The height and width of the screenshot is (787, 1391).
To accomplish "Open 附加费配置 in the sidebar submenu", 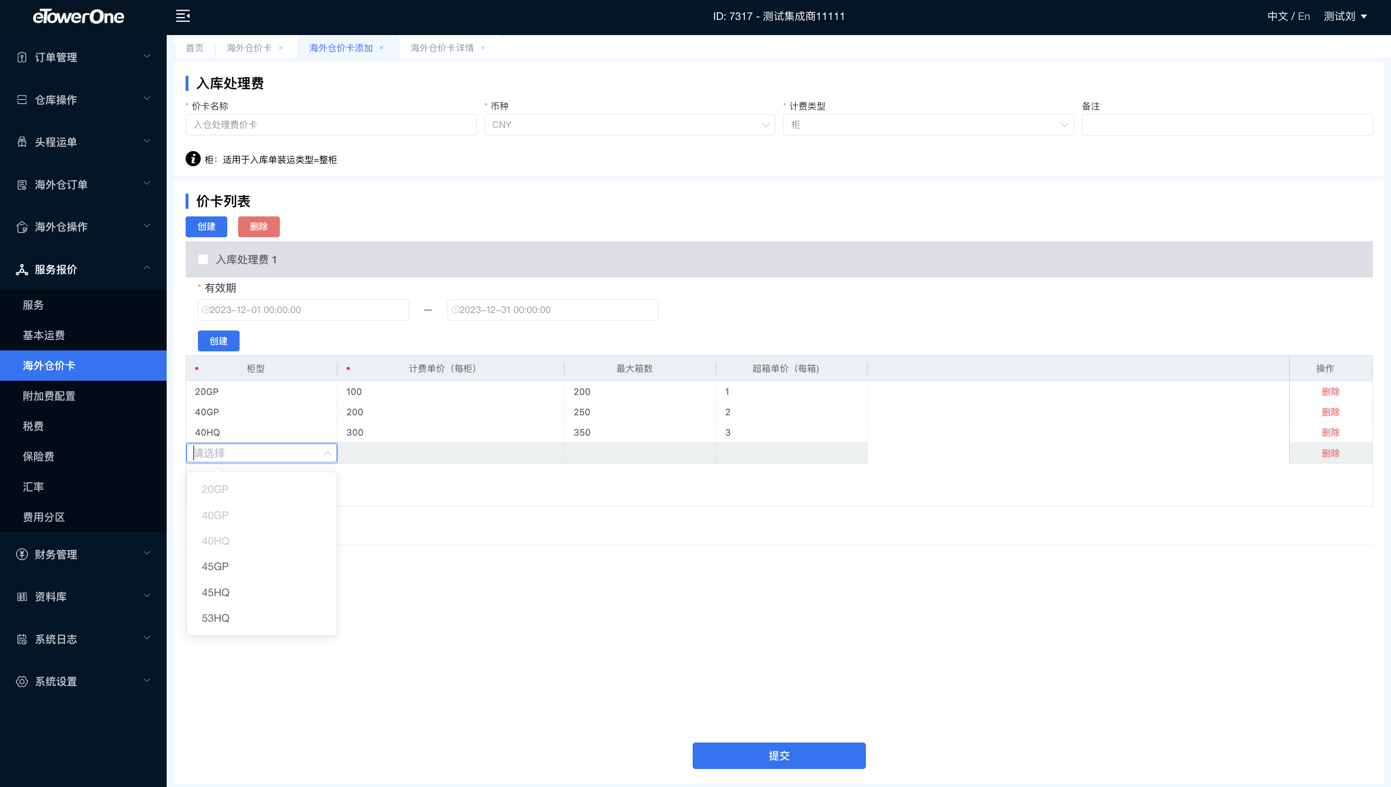I will [83, 396].
